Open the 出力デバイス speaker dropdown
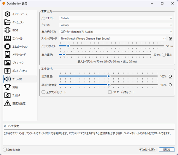The width and height of the screenshot is (178, 155). 116,32
